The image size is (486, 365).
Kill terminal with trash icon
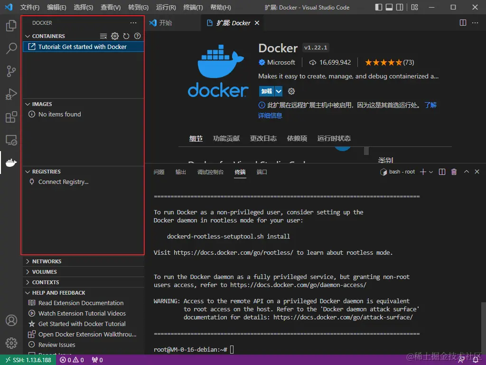coord(454,172)
